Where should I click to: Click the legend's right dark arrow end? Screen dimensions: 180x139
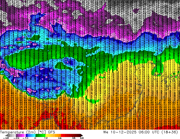[81, 135]
